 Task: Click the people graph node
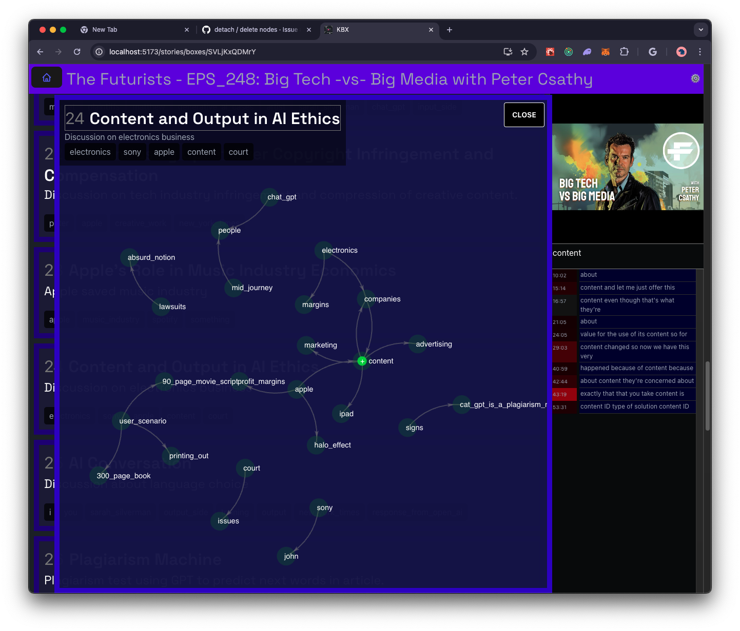221,230
